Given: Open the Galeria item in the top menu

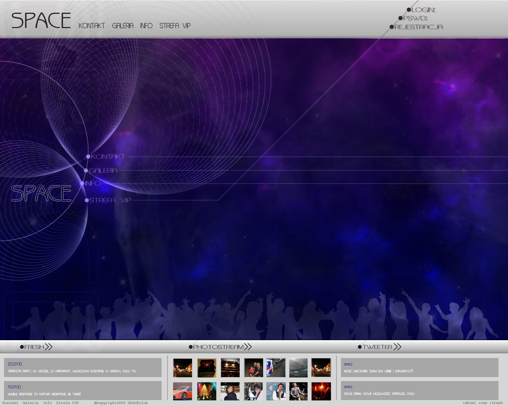Looking at the screenshot, I should point(123,25).
